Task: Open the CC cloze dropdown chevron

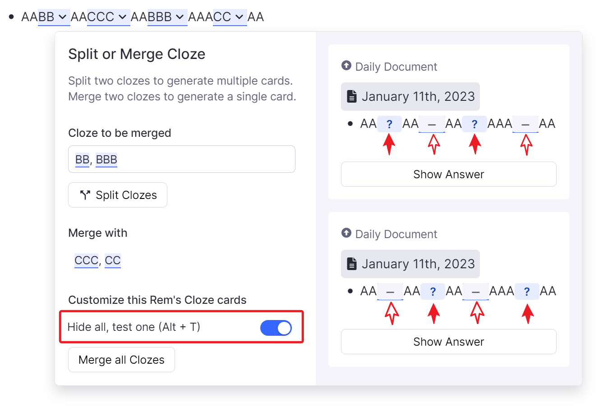Action: point(239,17)
